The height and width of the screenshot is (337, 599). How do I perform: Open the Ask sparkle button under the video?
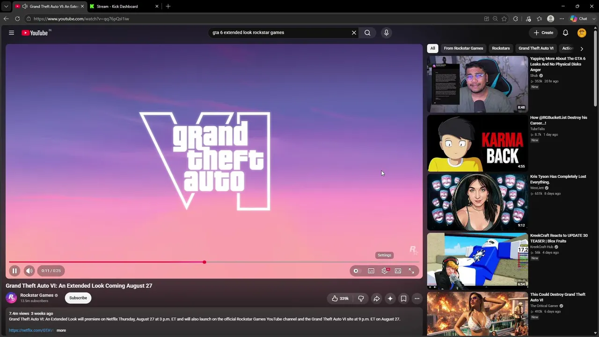pyautogui.click(x=390, y=298)
